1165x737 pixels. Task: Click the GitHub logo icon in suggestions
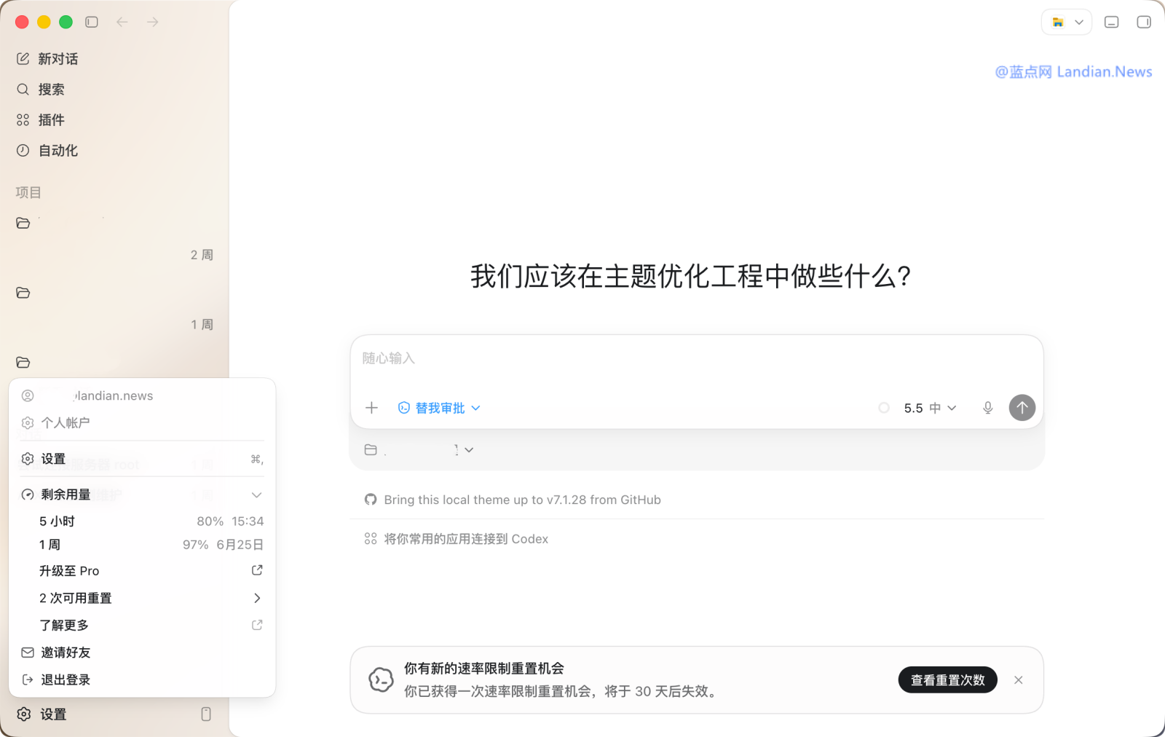coord(371,500)
